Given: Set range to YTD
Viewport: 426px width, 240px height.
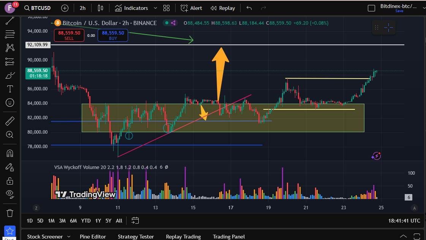Looking at the screenshot, I should coord(86,221).
